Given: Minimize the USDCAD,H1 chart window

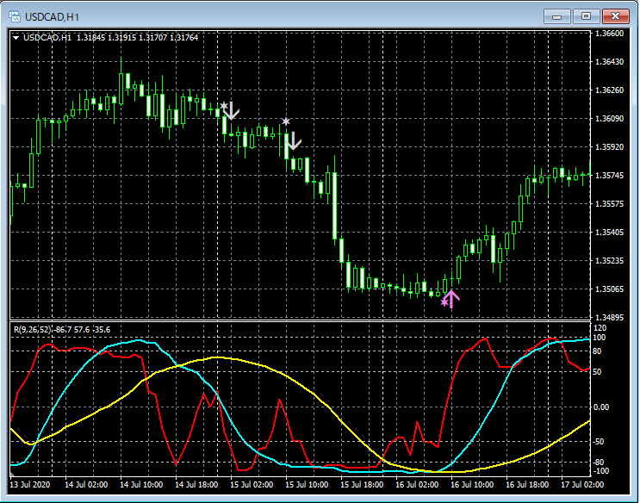Looking at the screenshot, I should click(558, 16).
